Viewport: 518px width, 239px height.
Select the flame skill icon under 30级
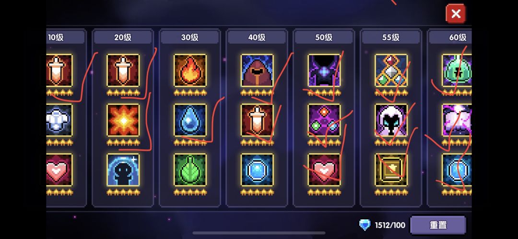click(190, 70)
